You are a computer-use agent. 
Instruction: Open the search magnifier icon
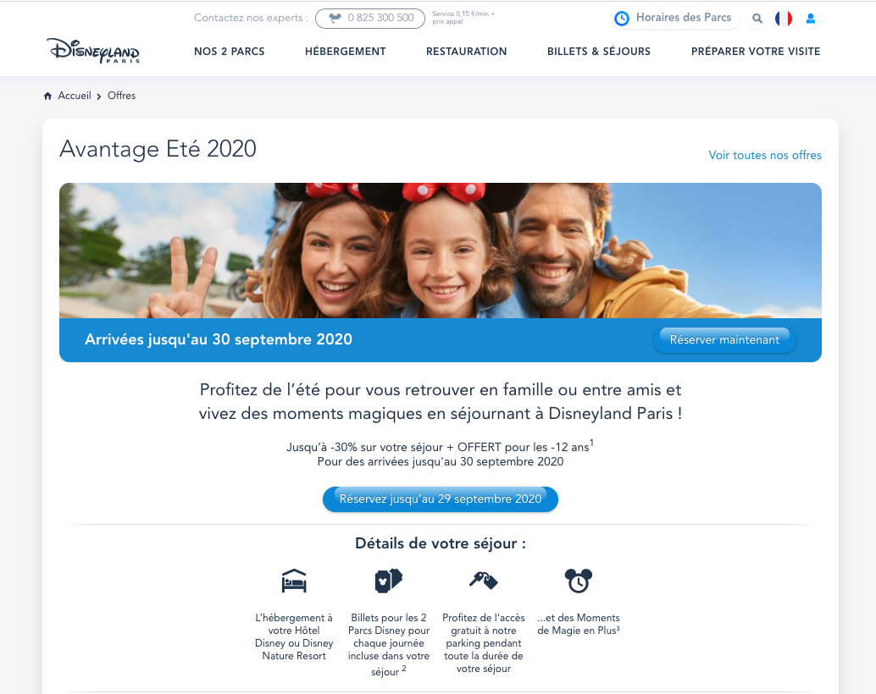click(x=757, y=19)
